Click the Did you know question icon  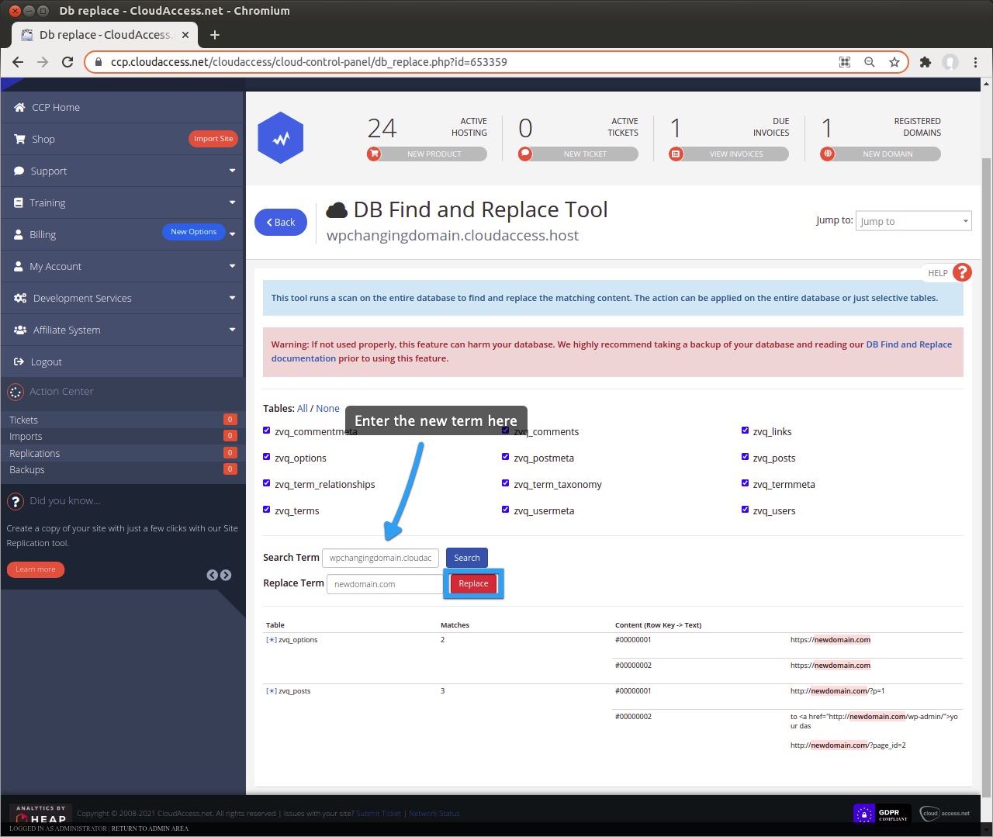[16, 501]
